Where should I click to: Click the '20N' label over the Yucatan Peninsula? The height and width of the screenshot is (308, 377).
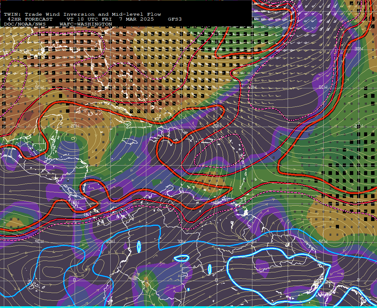75,126
